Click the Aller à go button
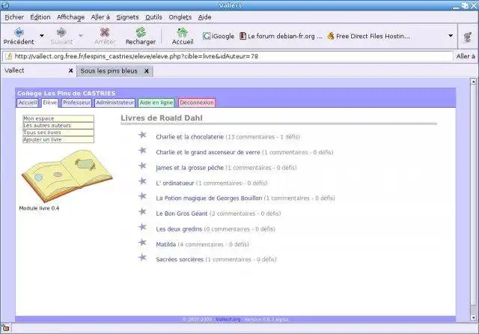Viewport: 479px width, 334px height. (466, 56)
